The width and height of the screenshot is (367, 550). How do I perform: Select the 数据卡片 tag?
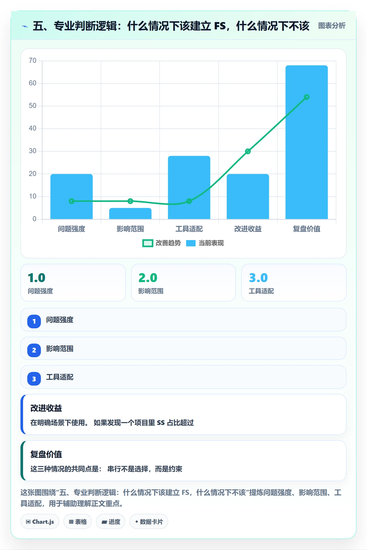click(x=149, y=522)
